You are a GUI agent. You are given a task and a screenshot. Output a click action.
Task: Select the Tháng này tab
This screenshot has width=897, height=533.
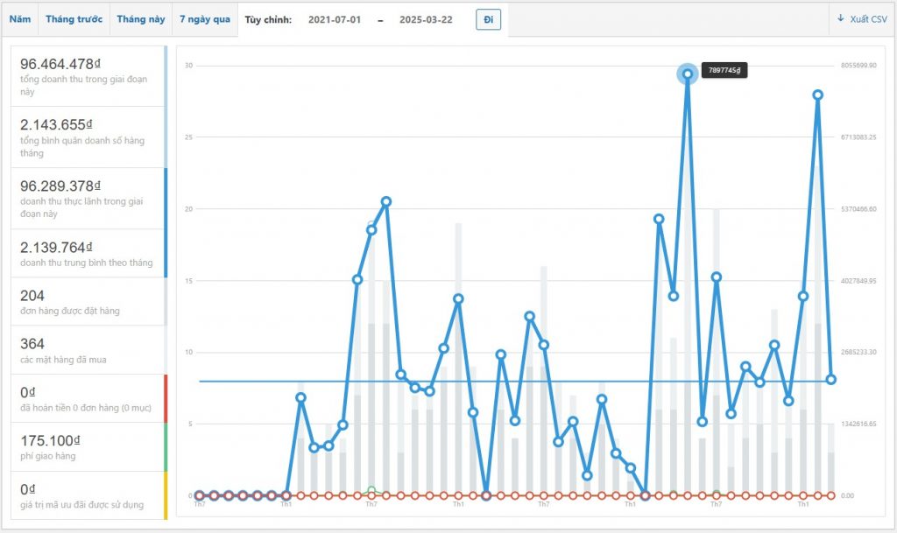[x=140, y=19]
